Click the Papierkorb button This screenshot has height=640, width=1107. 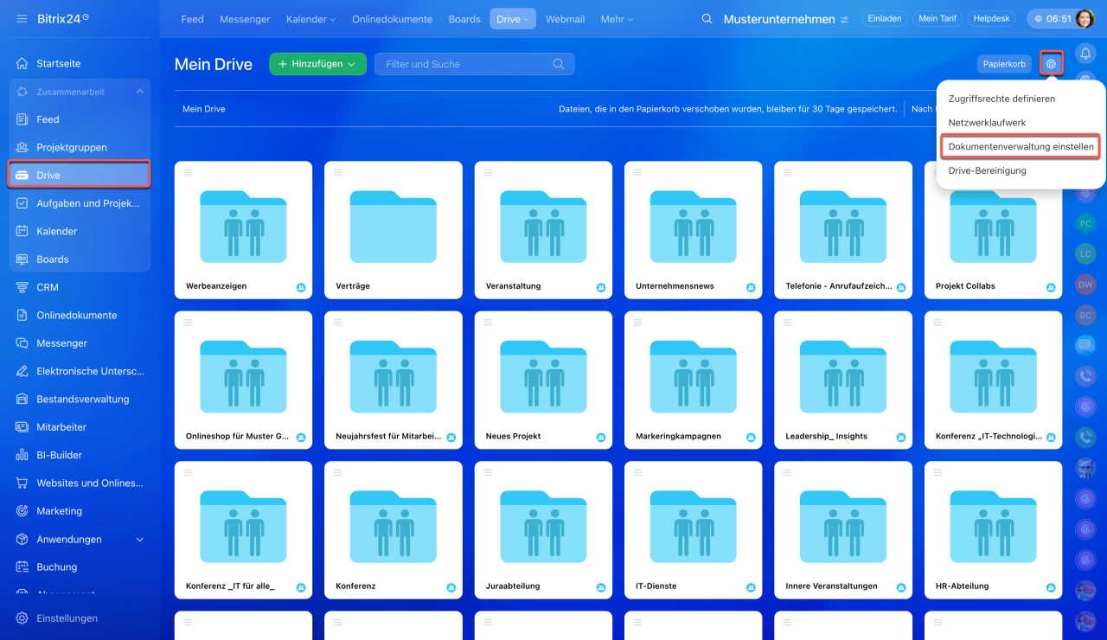[x=1004, y=64]
